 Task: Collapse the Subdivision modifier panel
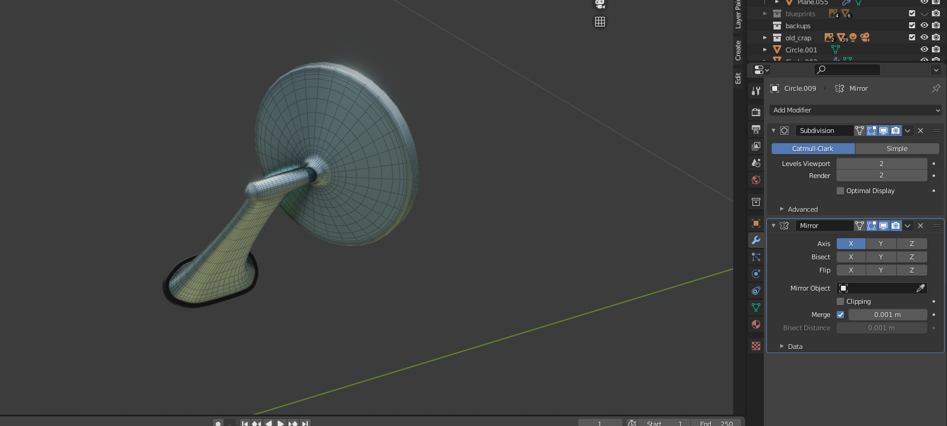point(774,131)
